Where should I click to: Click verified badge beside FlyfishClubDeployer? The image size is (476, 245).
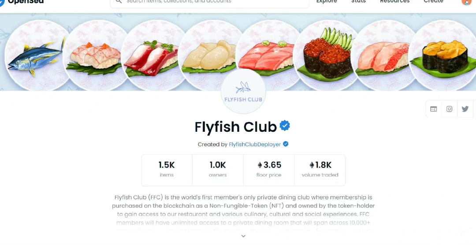[286, 144]
